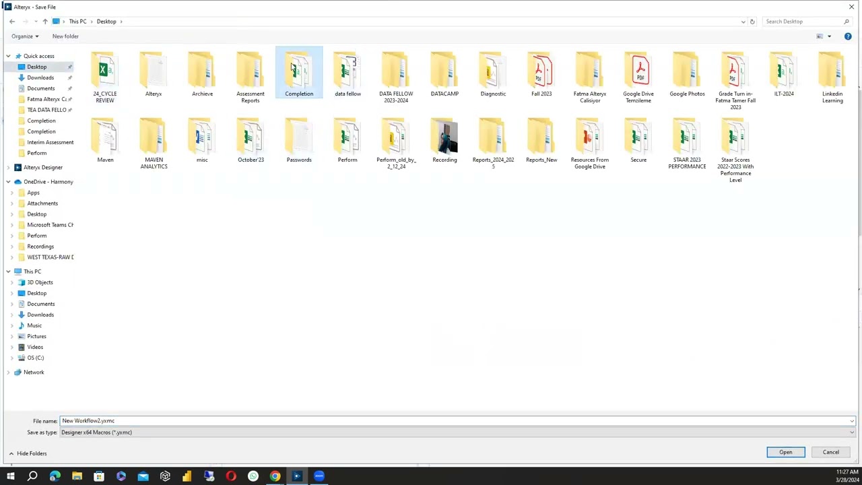
Task: Expand the OS (C:) drive node
Action: click(12, 358)
